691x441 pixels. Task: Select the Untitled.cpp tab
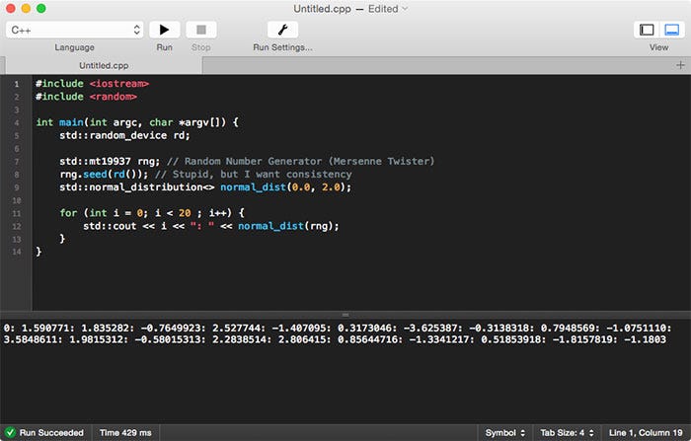pos(104,66)
